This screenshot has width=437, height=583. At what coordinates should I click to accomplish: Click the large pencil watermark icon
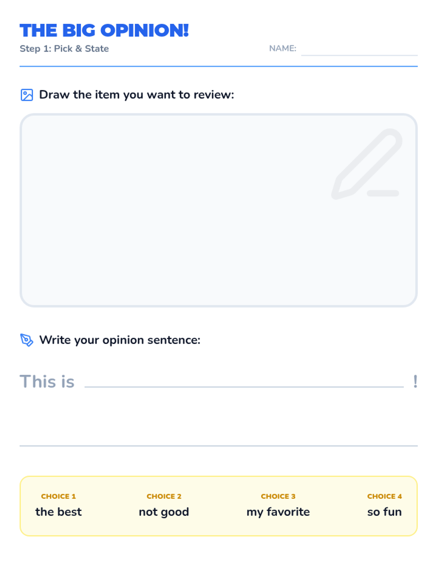366,165
